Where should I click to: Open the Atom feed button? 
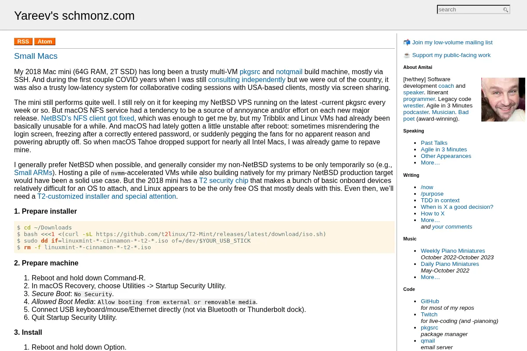coord(45,42)
